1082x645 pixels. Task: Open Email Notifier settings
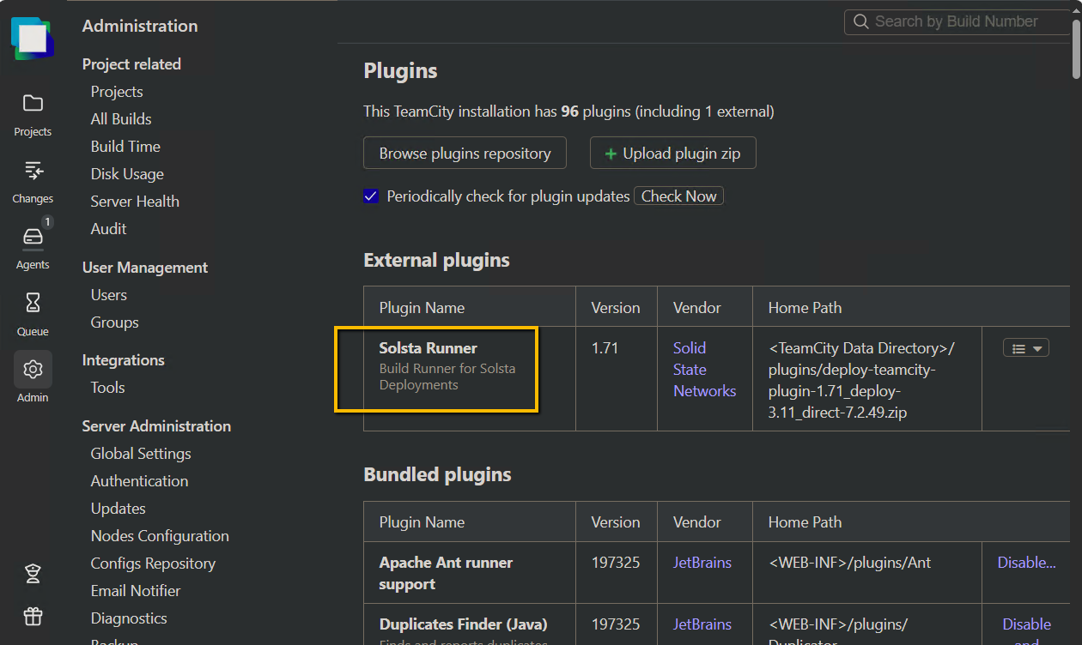tap(136, 591)
